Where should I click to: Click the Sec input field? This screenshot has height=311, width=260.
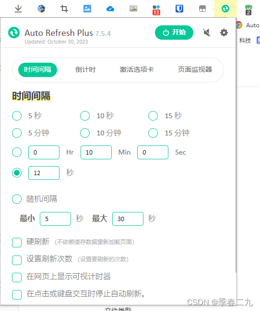point(153,152)
